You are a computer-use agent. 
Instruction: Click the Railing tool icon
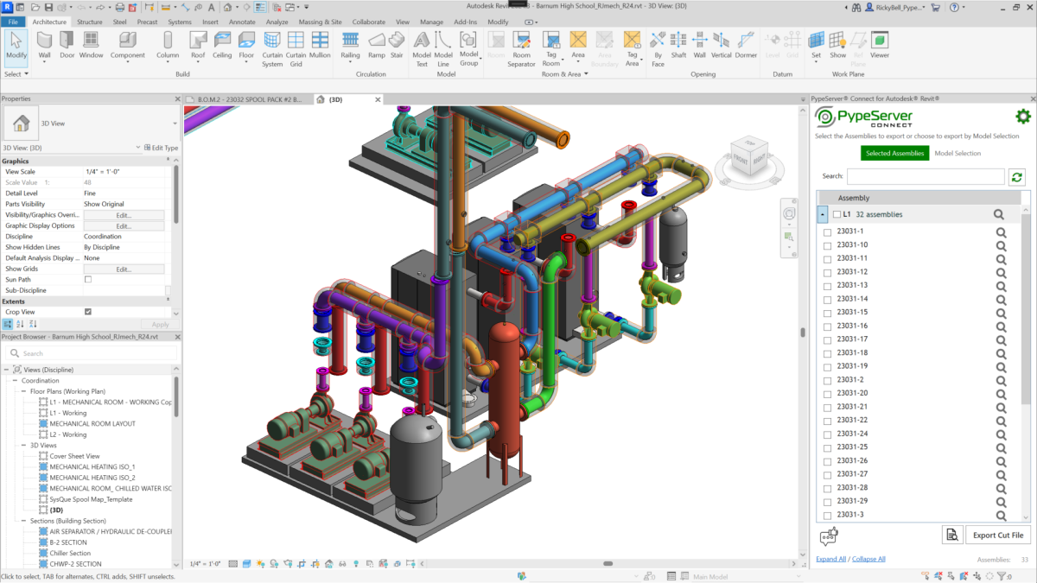pyautogui.click(x=350, y=44)
